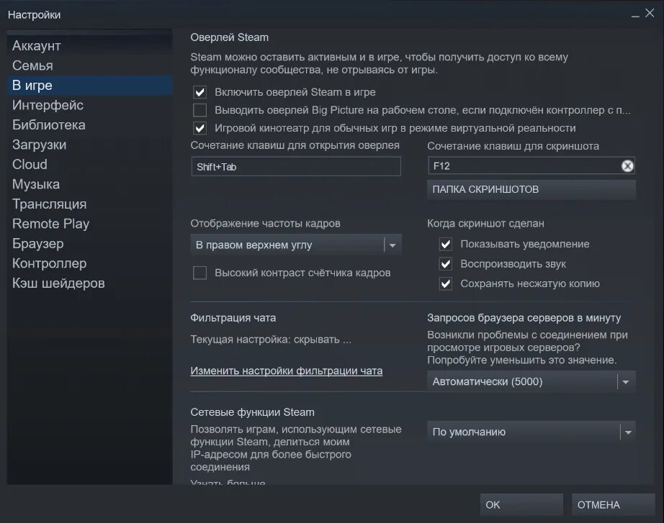Open the В правом верхнем углу dropdown
The image size is (664, 523).
[295, 245]
